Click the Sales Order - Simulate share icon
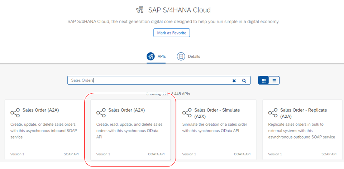Viewport: 344px width, 169px height. (187, 113)
